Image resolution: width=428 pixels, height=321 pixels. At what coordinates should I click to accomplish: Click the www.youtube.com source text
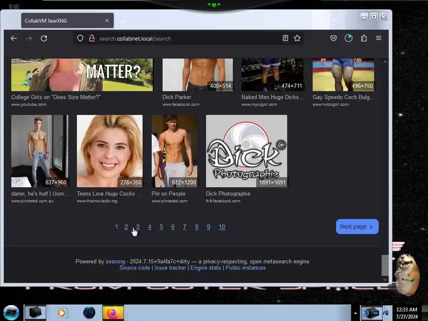point(29,104)
